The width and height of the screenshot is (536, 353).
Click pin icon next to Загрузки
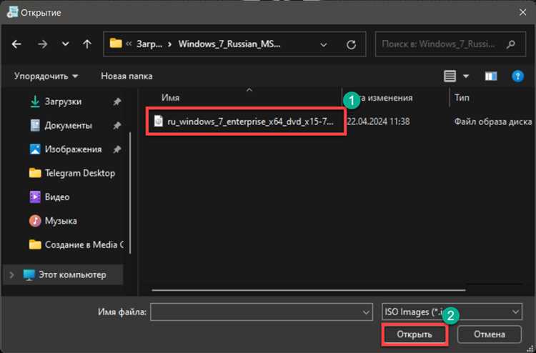pyautogui.click(x=117, y=102)
